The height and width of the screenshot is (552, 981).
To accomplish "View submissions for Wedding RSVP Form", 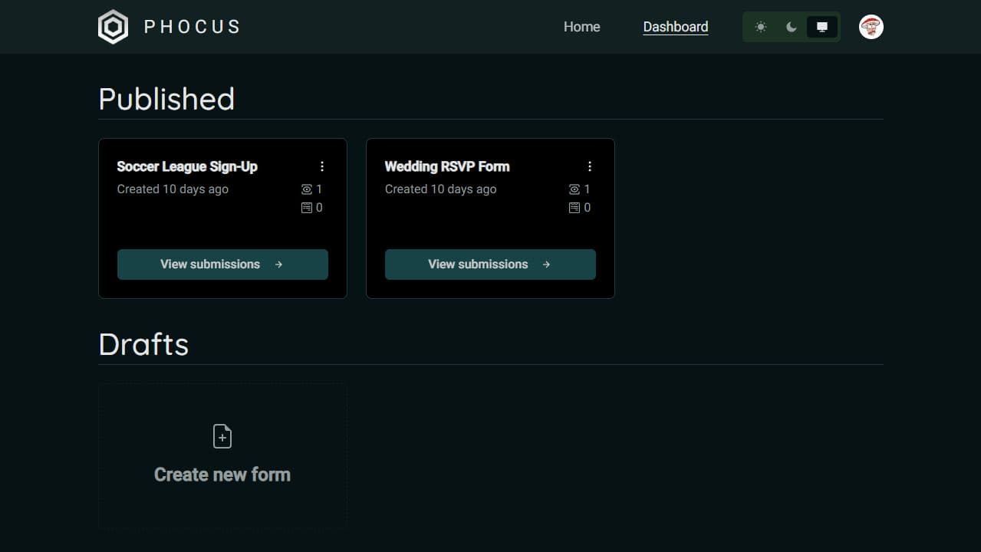I will [489, 264].
